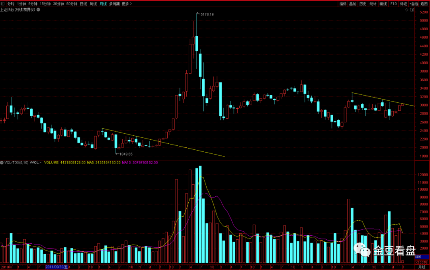Viewport: 430px width, 270px height.
Task: Select the 1分钟 period tab
Action: coord(21,4)
